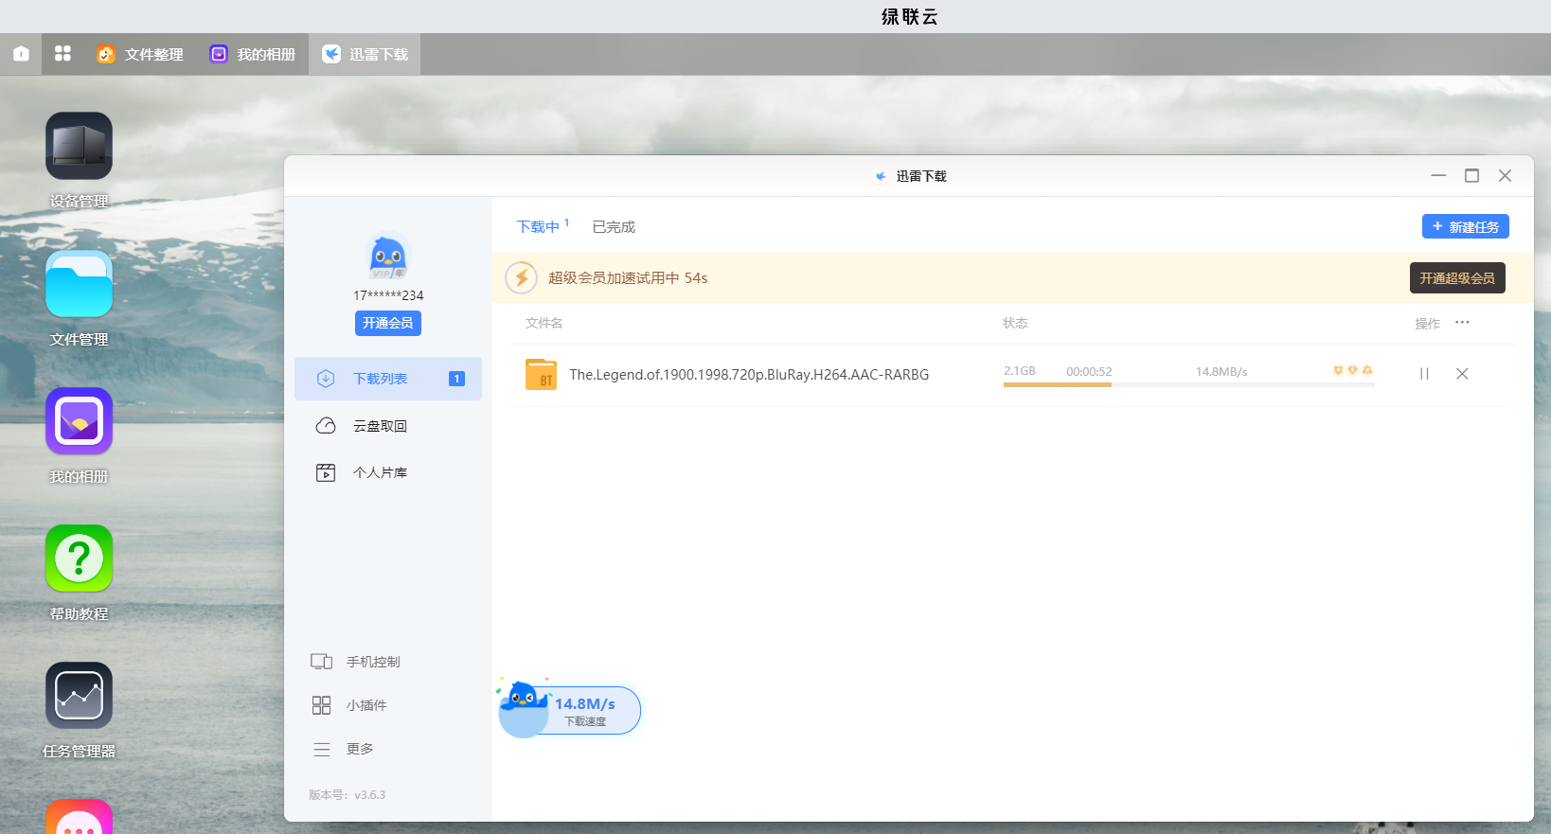Click the lightning acceleration icon in the banner
1551x834 pixels.
[521, 278]
